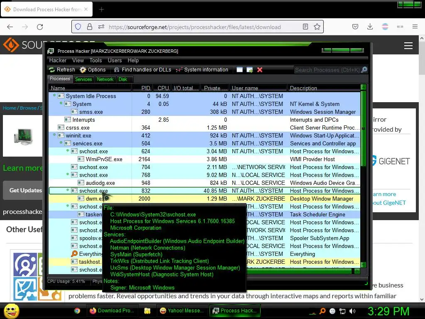Collapse svchost.exe PID 624 node
425x319 pixels.
pyautogui.click(x=68, y=150)
